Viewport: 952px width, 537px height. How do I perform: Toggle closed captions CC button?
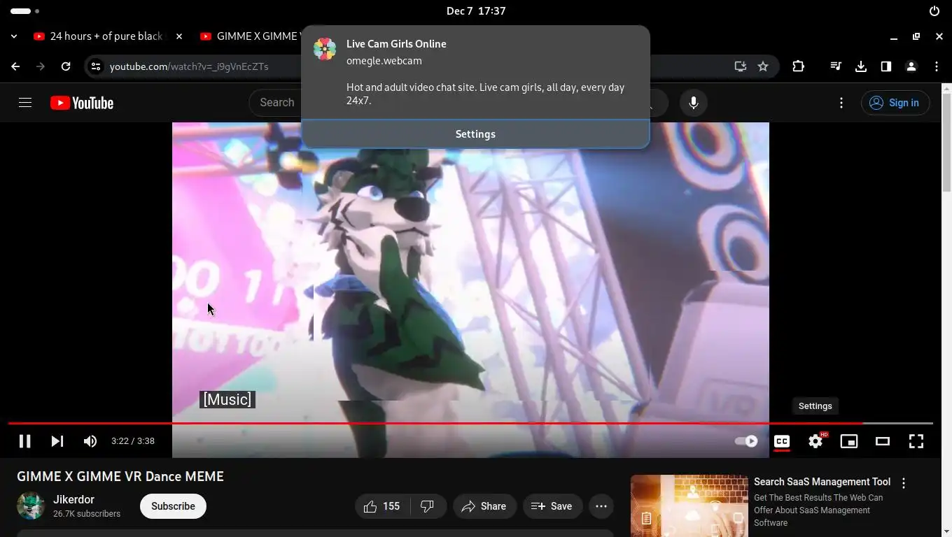point(782,441)
